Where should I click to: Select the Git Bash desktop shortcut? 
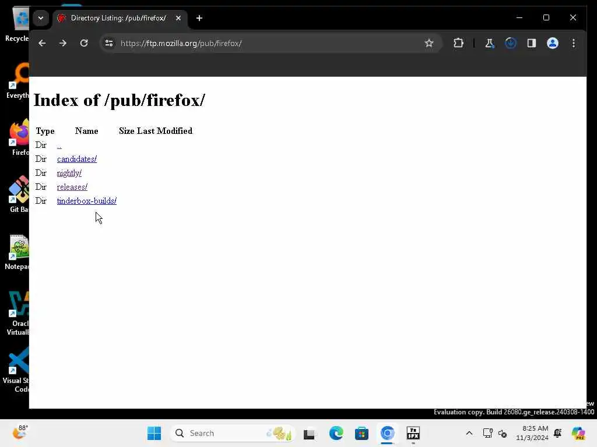19,194
